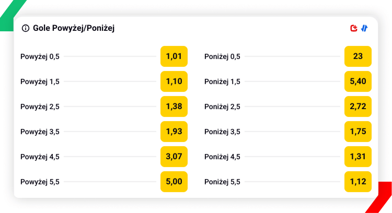
Task: Click the Powyżej 2,5 row label
Action: point(40,106)
